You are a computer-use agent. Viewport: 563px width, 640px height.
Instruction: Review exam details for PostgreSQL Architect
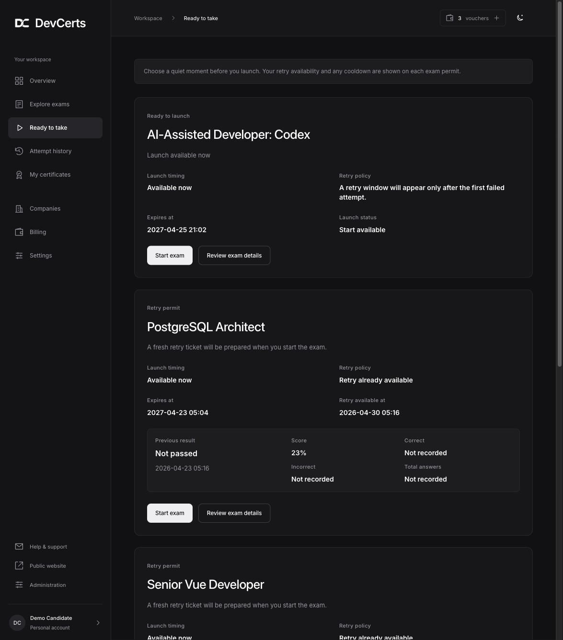coord(234,513)
